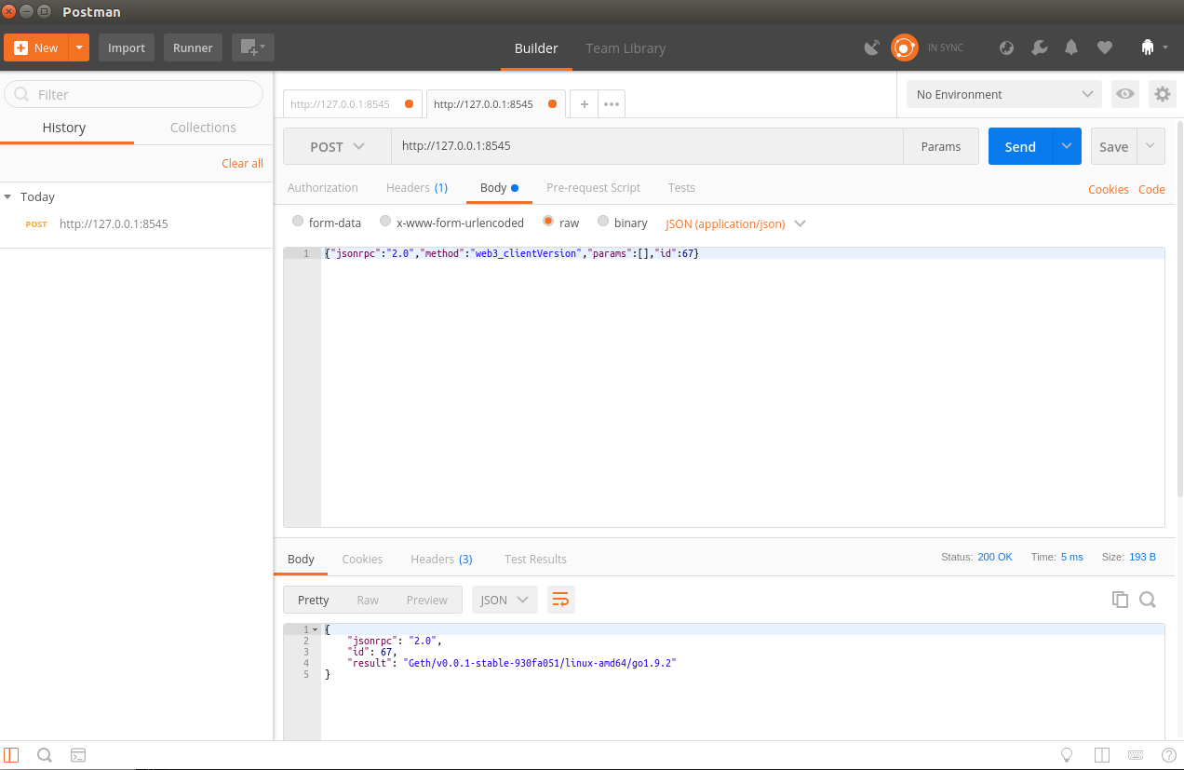The height and width of the screenshot is (770, 1184).
Task: Open the help question mark icon
Action: (x=1169, y=755)
